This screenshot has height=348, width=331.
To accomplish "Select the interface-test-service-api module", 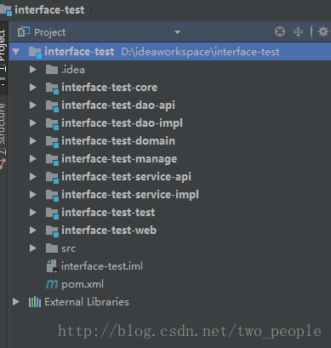I will pyautogui.click(x=126, y=177).
